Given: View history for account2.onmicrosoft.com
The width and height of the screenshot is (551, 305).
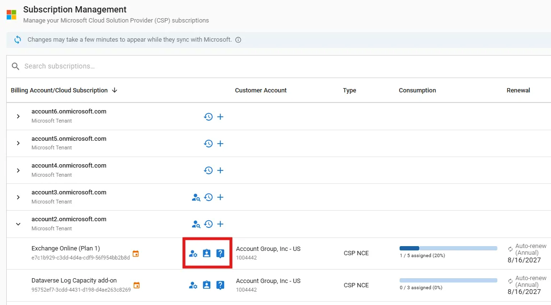Looking at the screenshot, I should coord(208,224).
